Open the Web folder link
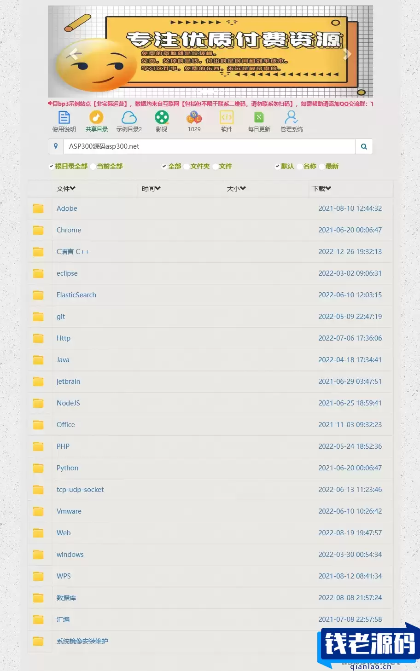 tap(64, 533)
